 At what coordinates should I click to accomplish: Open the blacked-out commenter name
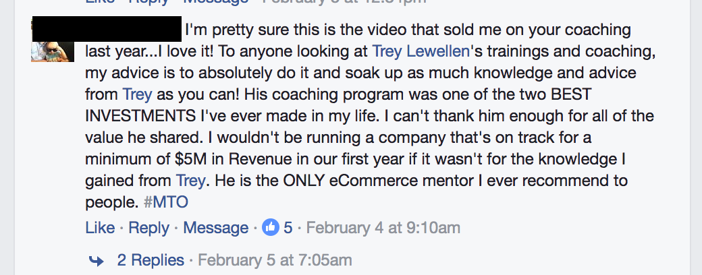pyautogui.click(x=107, y=28)
